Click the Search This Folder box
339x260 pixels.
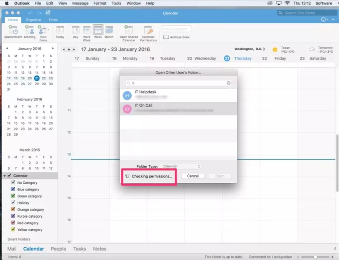pos(306,13)
